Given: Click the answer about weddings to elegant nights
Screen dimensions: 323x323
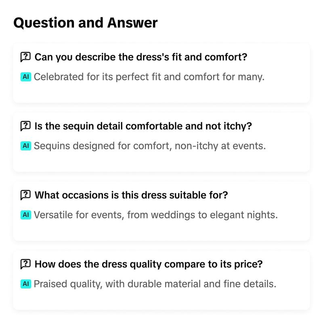Looking at the screenshot, I should click(x=156, y=215).
